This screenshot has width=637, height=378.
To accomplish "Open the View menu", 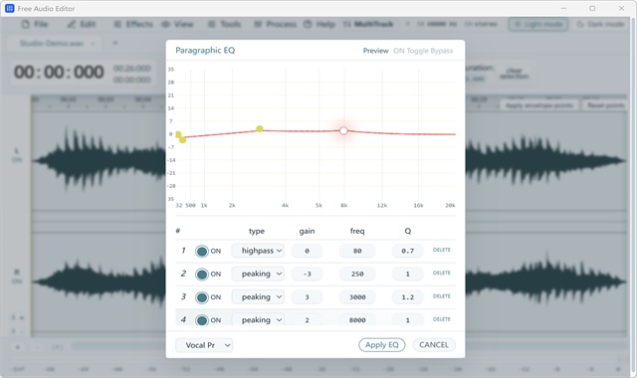I will pyautogui.click(x=177, y=24).
